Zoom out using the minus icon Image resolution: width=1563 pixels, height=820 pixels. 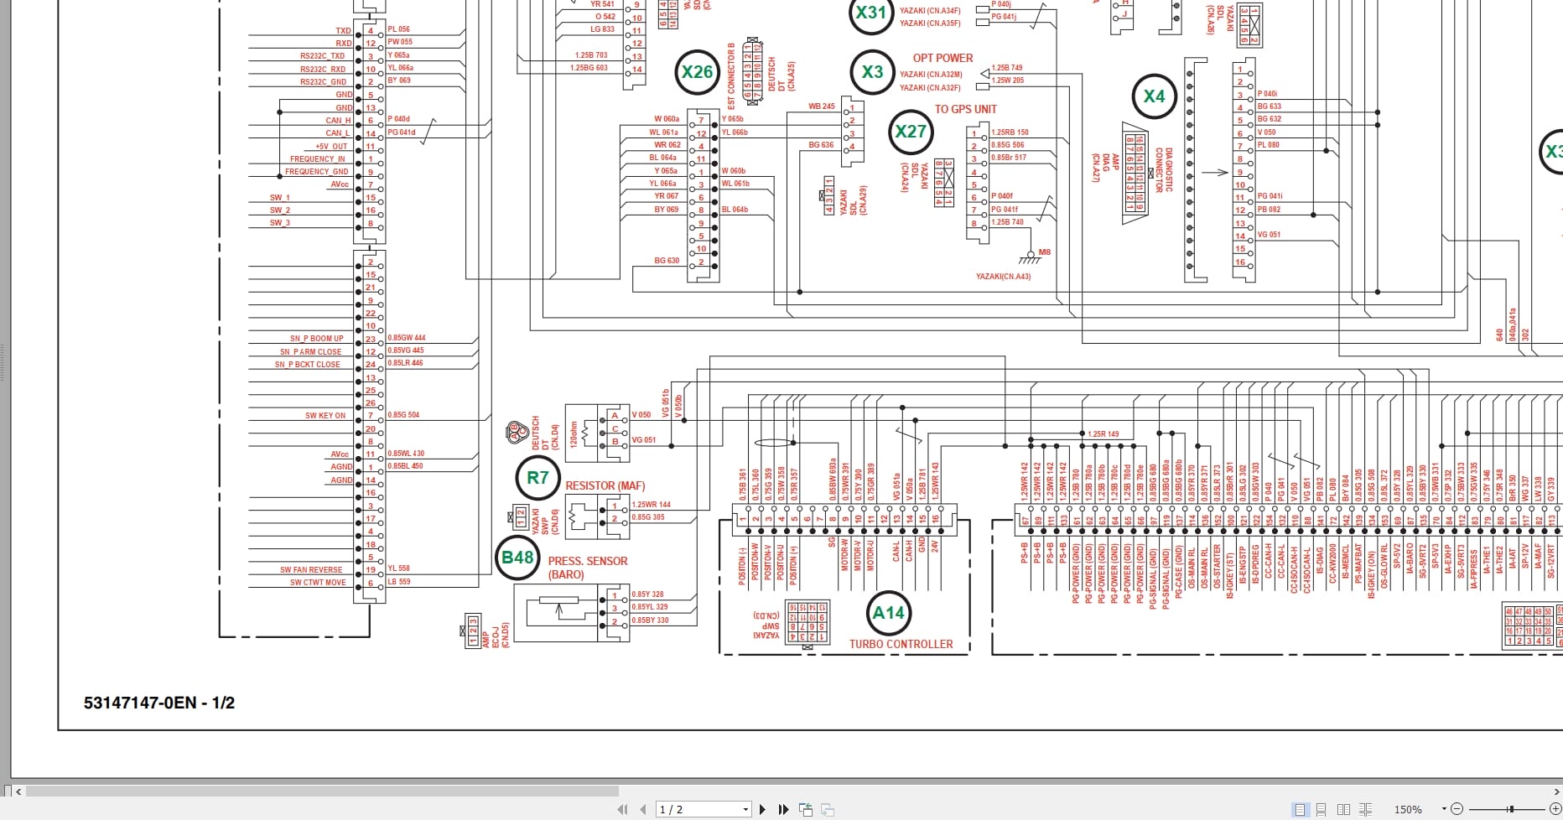1457,809
